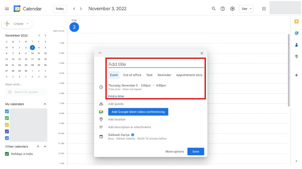Open Google Keep in side panel

[x=296, y=22]
